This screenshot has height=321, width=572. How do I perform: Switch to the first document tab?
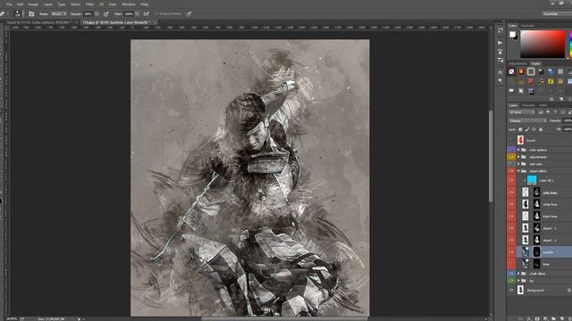[39, 22]
